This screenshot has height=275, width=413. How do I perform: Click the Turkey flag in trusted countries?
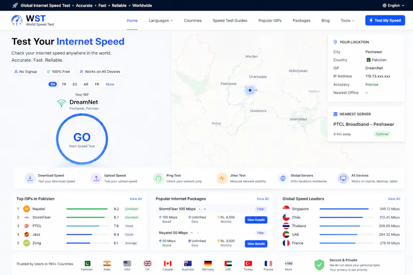(x=248, y=264)
